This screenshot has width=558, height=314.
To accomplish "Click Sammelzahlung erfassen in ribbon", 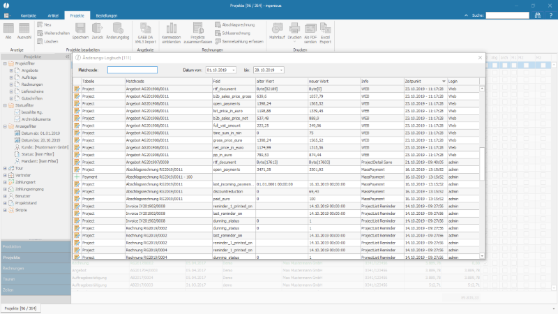I will [239, 41].
